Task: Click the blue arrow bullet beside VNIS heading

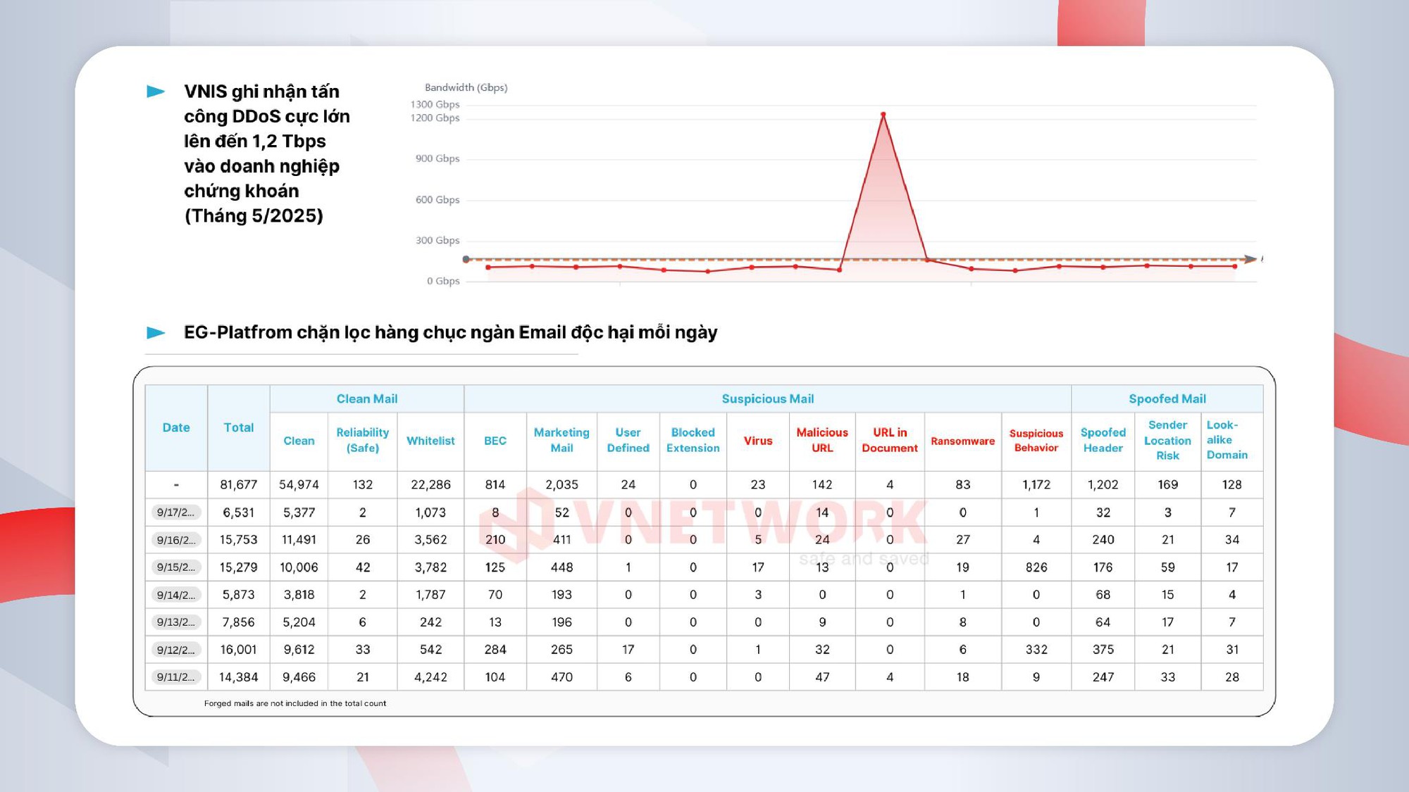Action: (156, 92)
